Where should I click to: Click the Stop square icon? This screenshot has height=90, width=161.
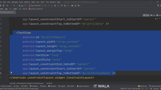(68, 5)
